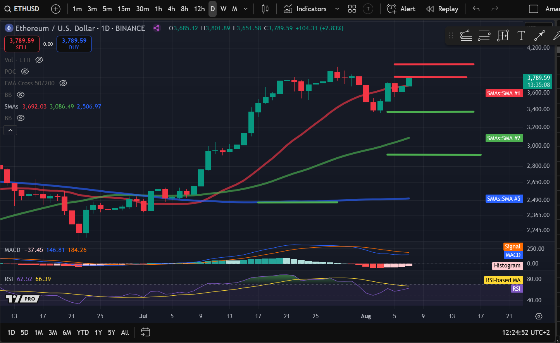Screen dimensions: 560x343
Task: Select the 1h timeframe
Action: point(159,9)
